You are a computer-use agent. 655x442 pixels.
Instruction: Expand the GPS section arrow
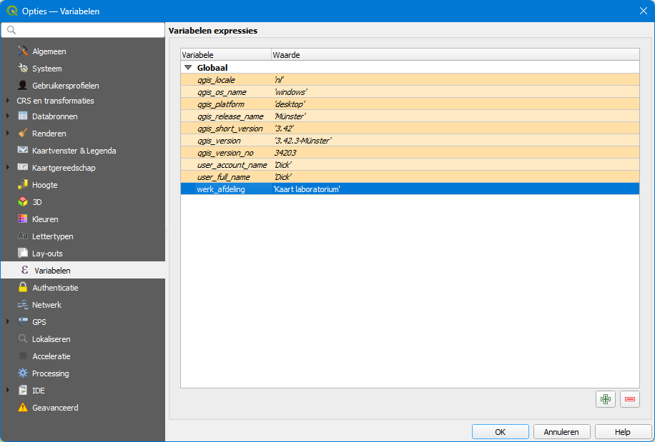coord(8,321)
